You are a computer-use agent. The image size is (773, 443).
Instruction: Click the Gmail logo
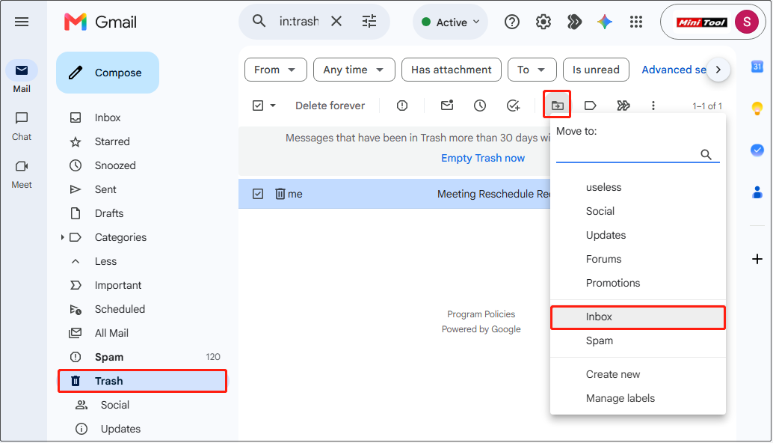(101, 22)
